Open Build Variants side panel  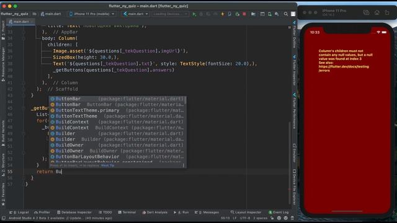tap(3, 134)
